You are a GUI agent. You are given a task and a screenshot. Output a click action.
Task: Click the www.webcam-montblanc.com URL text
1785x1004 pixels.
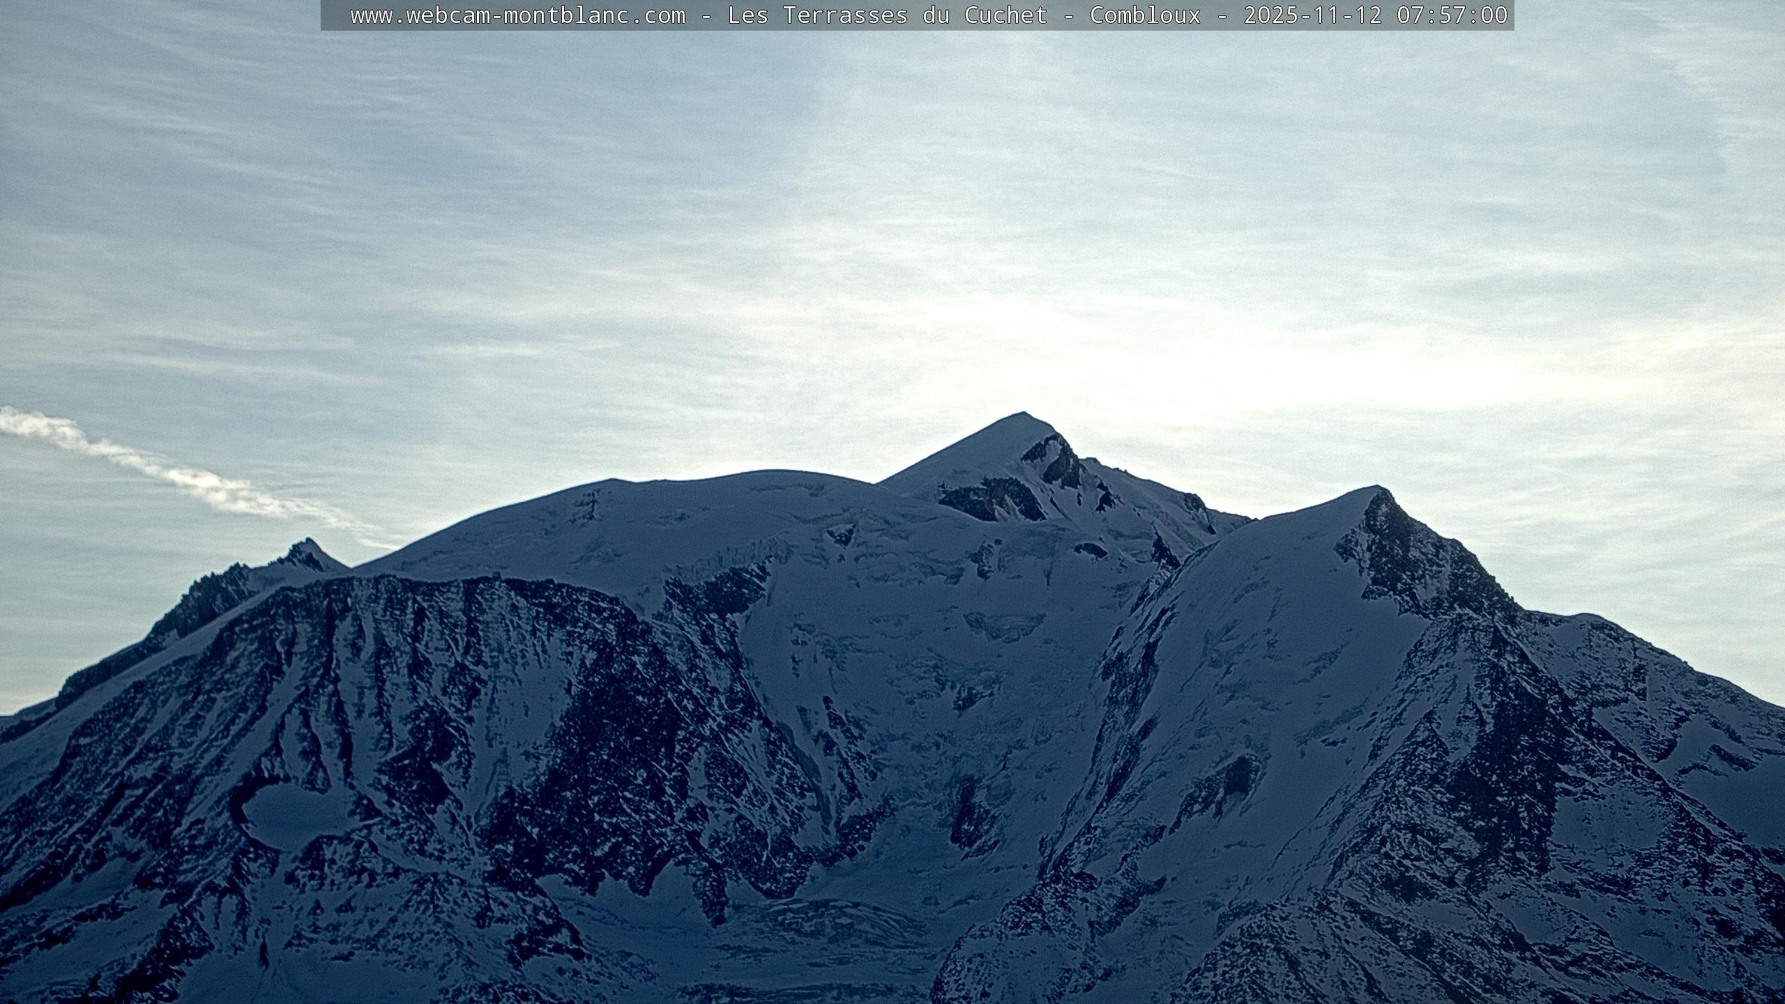click(x=517, y=15)
